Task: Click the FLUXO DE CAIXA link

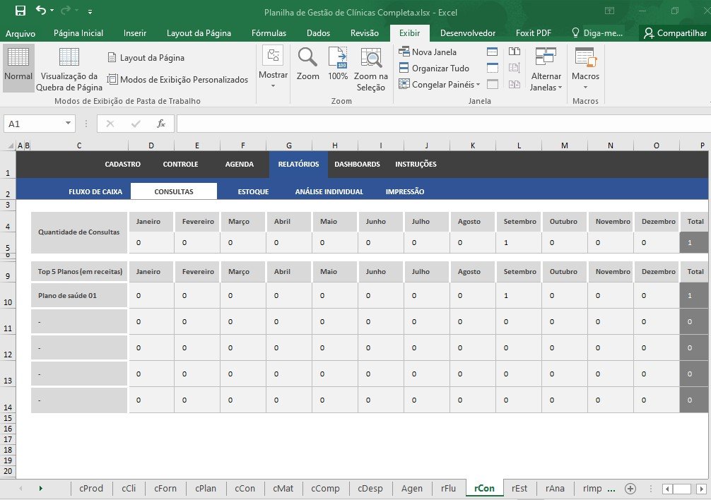Action: [95, 191]
